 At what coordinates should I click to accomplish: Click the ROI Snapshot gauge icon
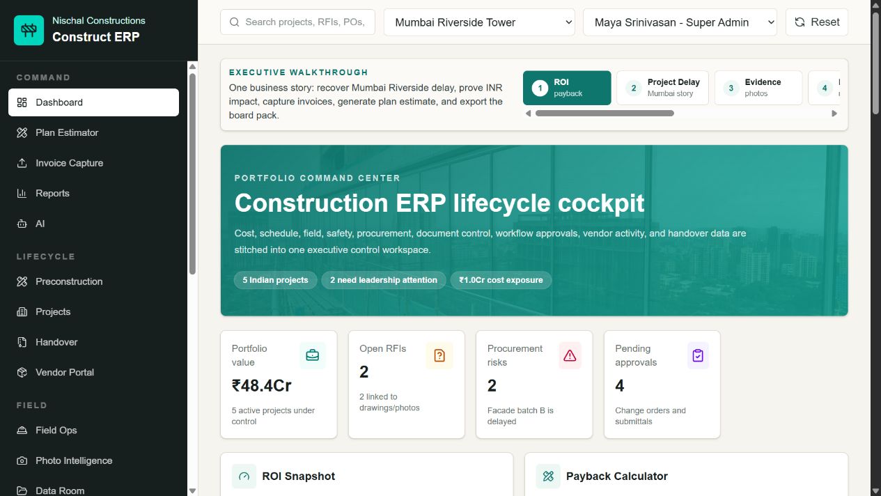tap(244, 476)
